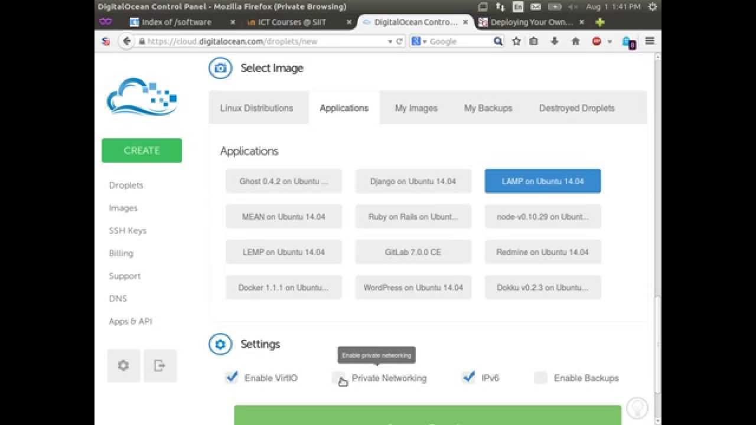Open Apps & API in the sidebar
Viewport: 756px width, 425px height.
[131, 321]
